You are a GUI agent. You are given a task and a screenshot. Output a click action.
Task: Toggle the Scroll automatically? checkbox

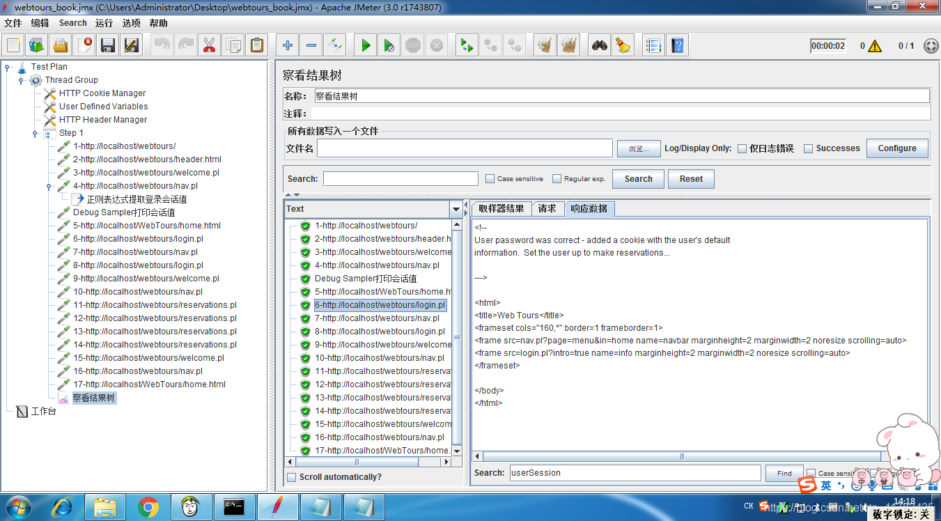tap(292, 477)
